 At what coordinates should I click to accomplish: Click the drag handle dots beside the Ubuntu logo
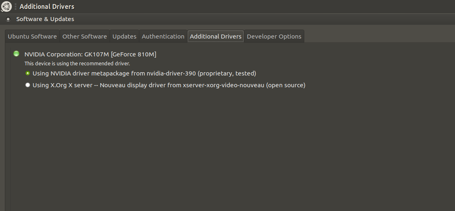coord(15,6)
